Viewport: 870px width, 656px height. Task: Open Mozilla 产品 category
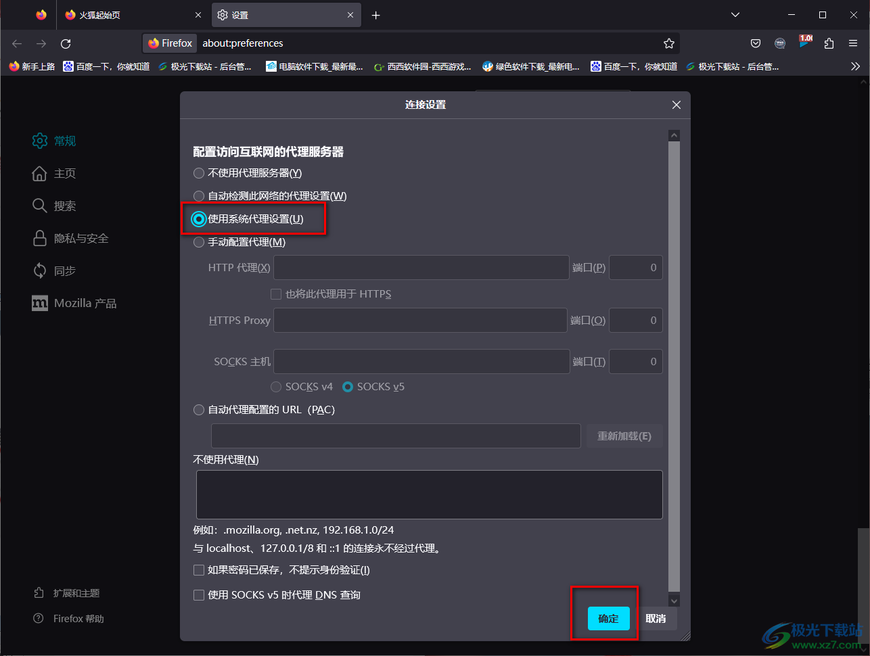74,303
